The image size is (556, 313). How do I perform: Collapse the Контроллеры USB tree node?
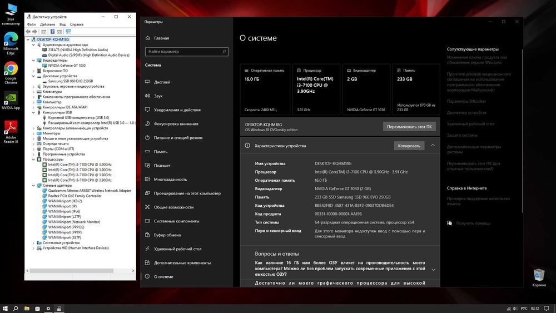(34, 112)
